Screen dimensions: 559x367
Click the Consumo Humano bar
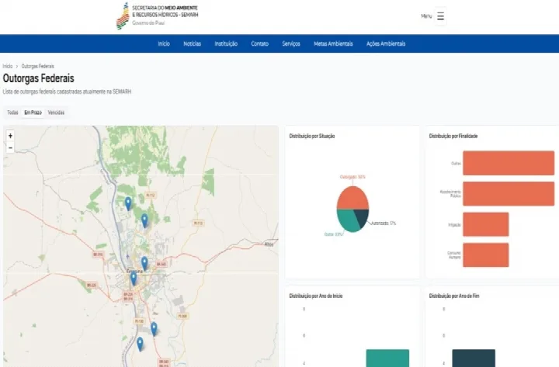[485, 254]
